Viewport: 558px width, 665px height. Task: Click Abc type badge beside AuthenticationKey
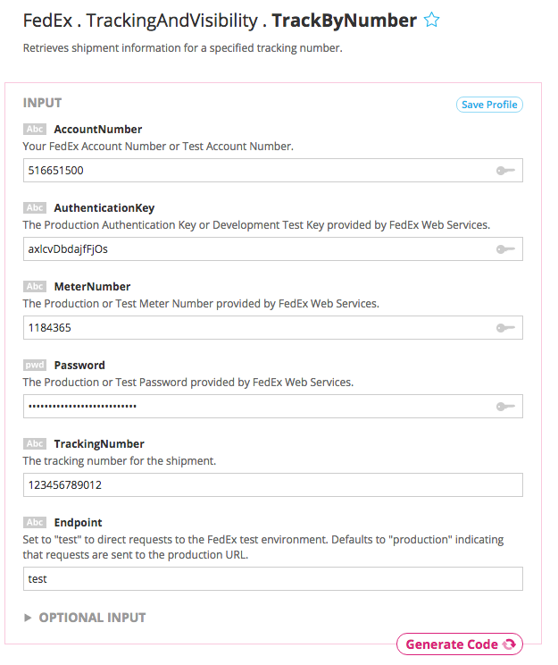[35, 208]
